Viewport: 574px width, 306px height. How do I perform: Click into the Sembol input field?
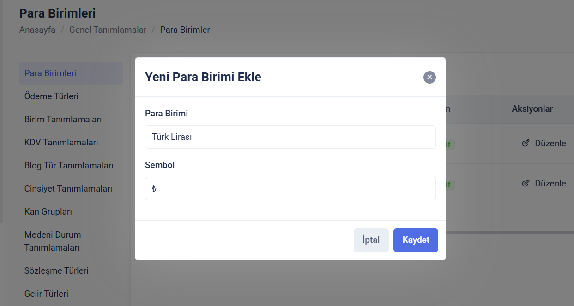tap(290, 189)
